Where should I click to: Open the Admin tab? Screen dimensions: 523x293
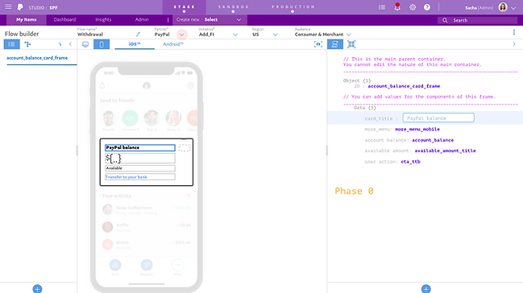pos(142,19)
